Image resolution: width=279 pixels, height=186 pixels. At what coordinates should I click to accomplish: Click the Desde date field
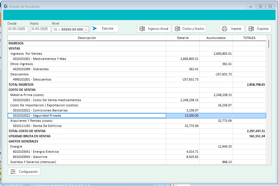pyautogui.click(x=18, y=29)
